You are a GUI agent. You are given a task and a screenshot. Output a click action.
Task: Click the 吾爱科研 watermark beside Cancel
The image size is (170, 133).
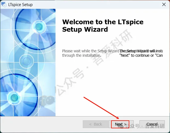[155, 126]
